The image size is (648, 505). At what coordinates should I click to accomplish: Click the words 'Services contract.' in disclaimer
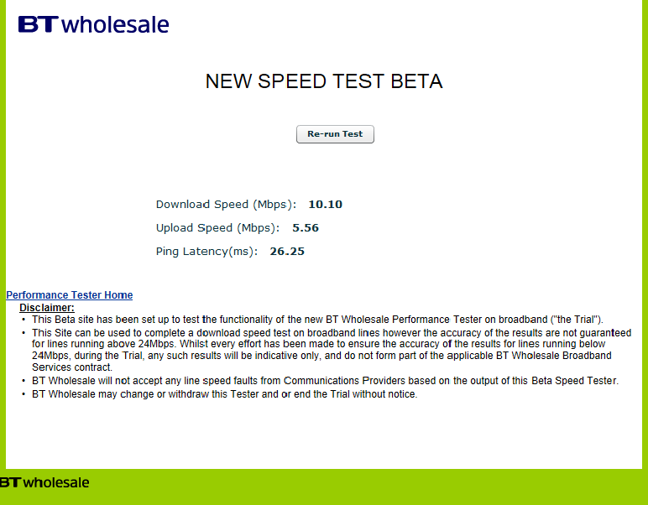click(72, 367)
